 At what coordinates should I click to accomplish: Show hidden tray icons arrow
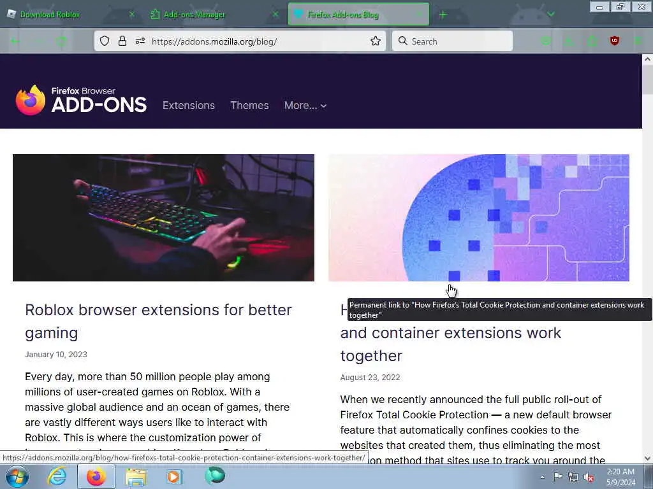542,478
